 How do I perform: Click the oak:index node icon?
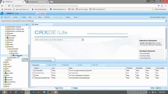[6, 78]
